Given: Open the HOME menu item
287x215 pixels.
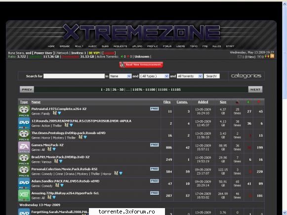Looking at the screenshot, I should pyautogui.click(x=51, y=46).
